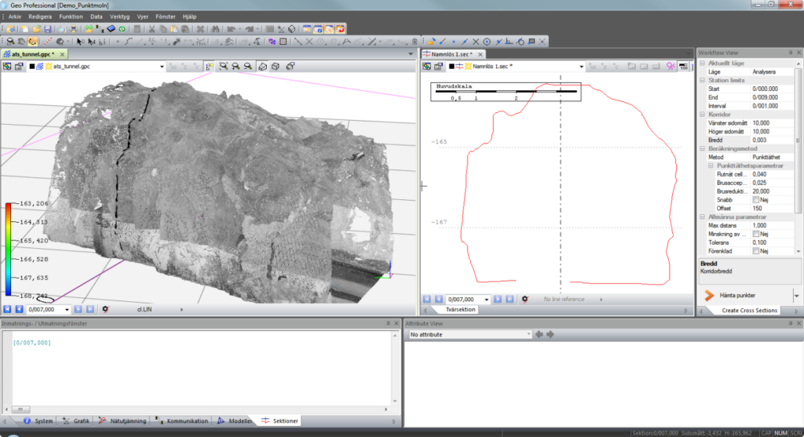804x437 pixels.
Task: Switch to the Nätutjämning bottom tab
Action: [x=126, y=421]
